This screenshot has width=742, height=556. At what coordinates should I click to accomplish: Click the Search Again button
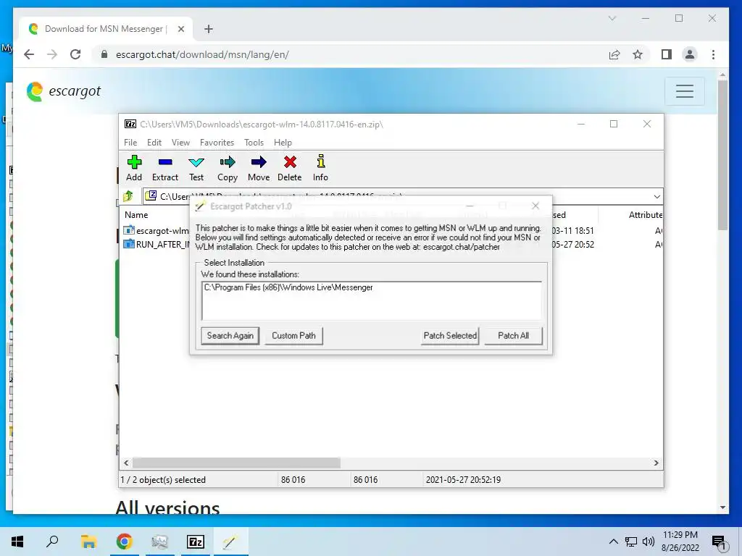coord(230,336)
